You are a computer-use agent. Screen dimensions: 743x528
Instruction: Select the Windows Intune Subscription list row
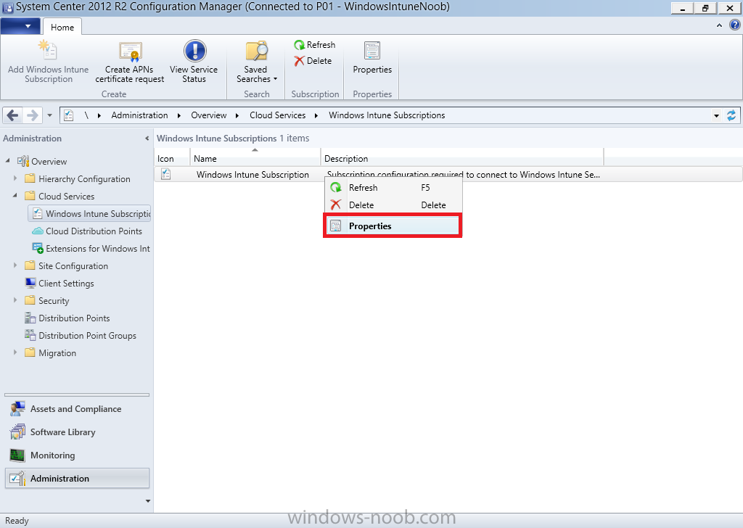pyautogui.click(x=448, y=174)
